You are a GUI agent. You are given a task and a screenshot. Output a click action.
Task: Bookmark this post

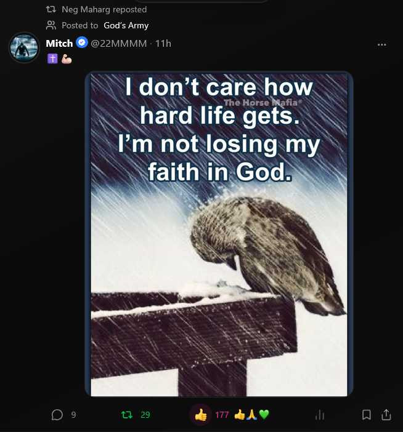tap(366, 415)
